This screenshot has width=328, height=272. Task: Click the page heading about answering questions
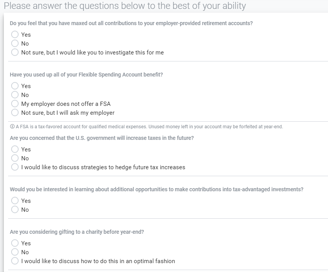[125, 6]
